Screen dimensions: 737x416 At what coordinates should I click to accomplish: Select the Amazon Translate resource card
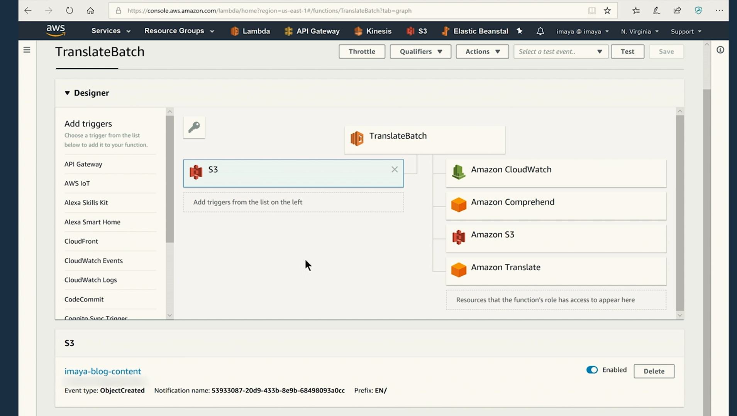[556, 271]
